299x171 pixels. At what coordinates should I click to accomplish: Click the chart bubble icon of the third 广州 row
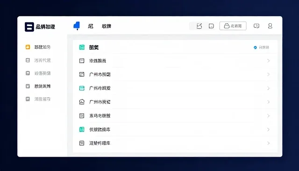82,102
